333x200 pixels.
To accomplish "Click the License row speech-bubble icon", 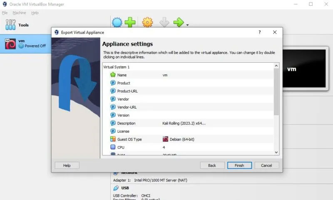I will (113, 131).
